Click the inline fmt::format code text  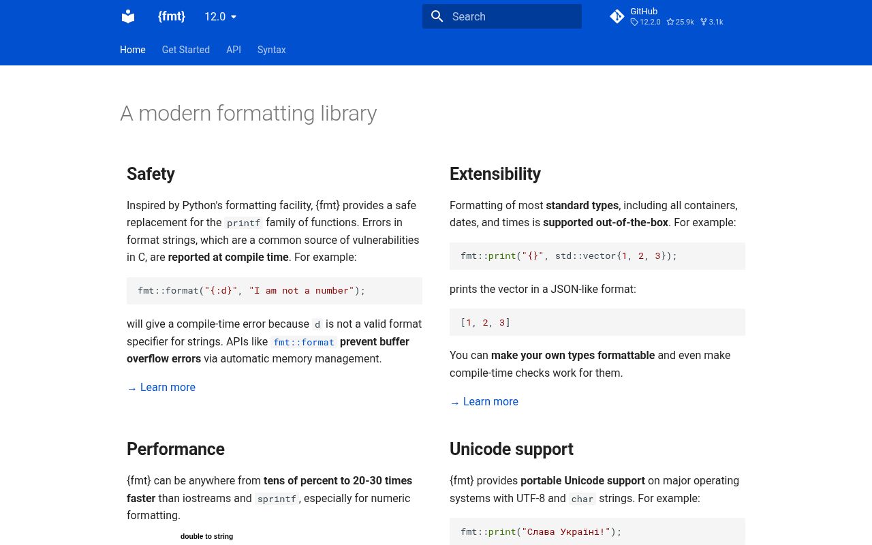304,342
